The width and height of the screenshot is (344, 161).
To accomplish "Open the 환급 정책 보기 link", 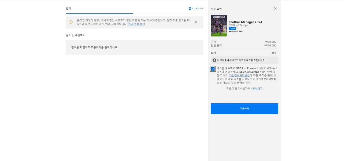I will [x=136, y=24].
